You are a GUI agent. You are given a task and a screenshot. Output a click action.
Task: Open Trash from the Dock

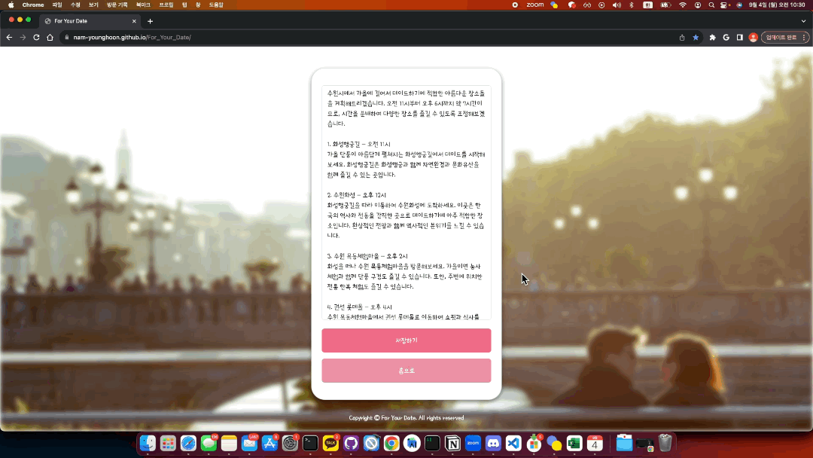[665, 443]
